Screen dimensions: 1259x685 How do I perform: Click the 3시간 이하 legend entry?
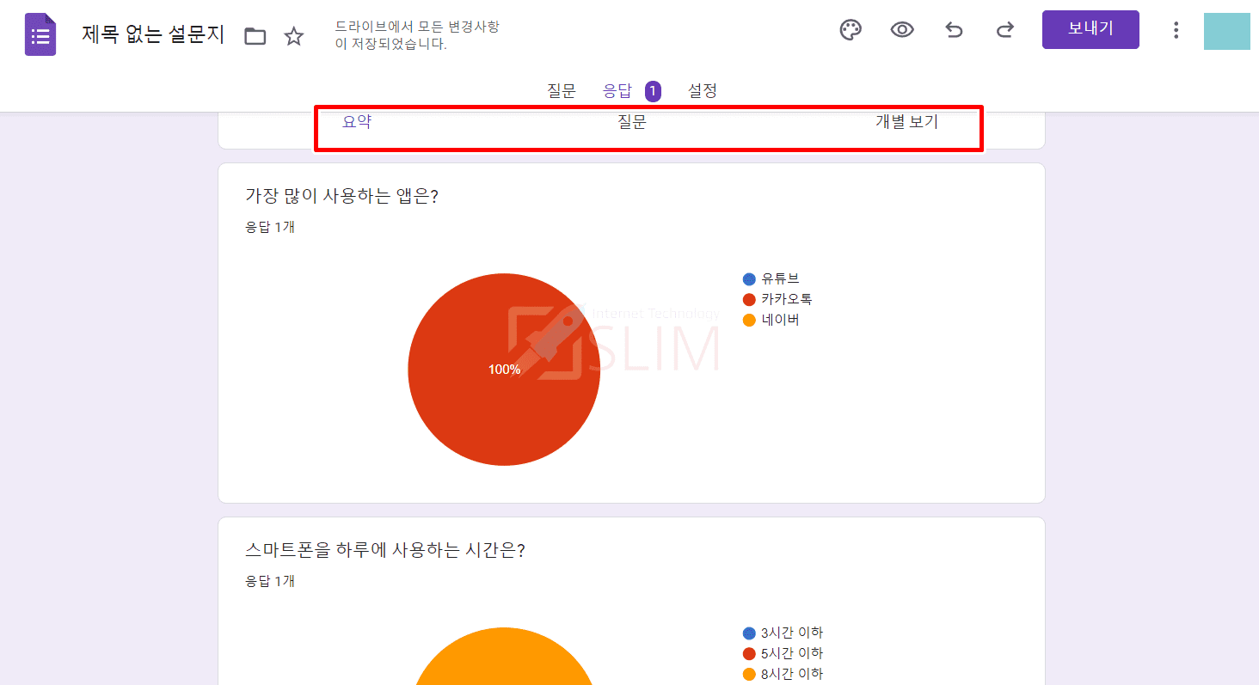(783, 633)
